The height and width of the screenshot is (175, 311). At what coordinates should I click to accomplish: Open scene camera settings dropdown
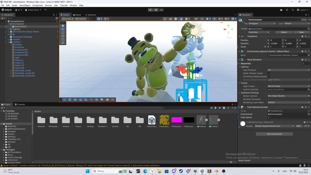click(227, 19)
